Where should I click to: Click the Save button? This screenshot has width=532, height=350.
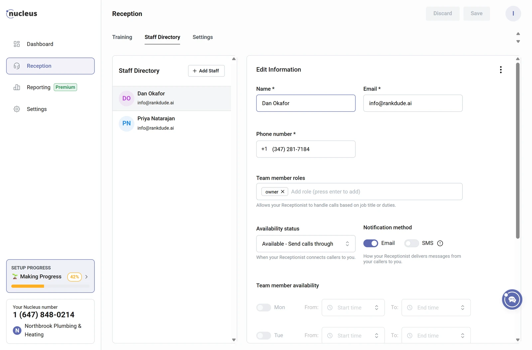pos(476,14)
